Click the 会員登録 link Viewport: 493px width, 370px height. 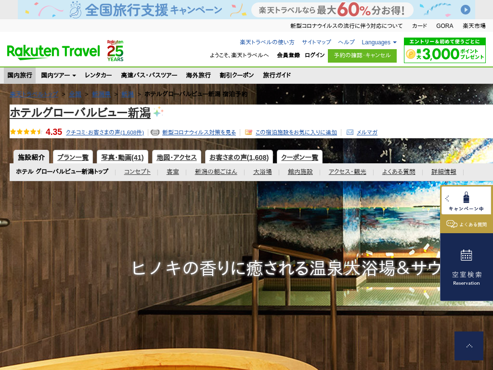coord(288,55)
